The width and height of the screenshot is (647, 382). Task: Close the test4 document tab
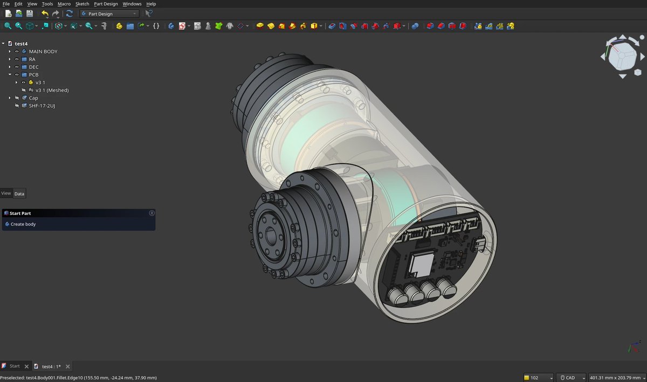pyautogui.click(x=68, y=366)
